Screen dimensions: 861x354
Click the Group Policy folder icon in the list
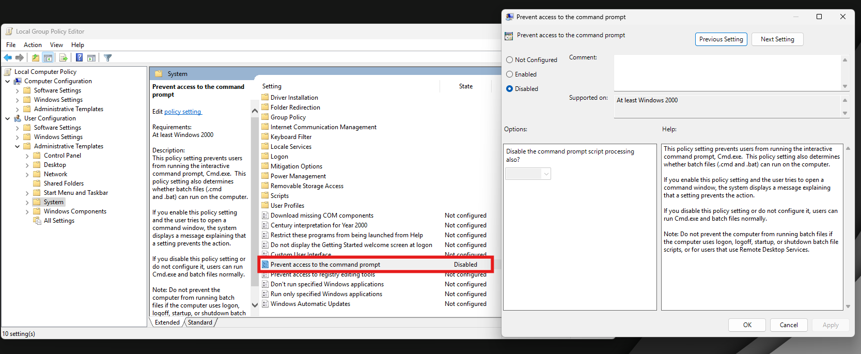265,117
